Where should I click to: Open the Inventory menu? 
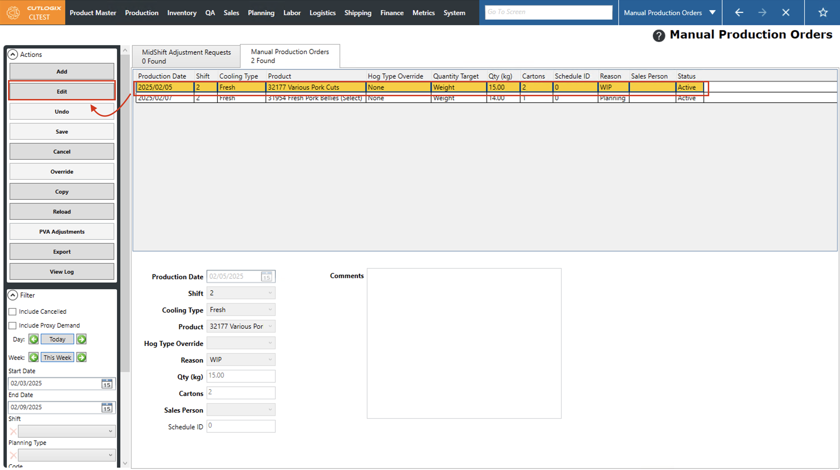click(x=182, y=13)
